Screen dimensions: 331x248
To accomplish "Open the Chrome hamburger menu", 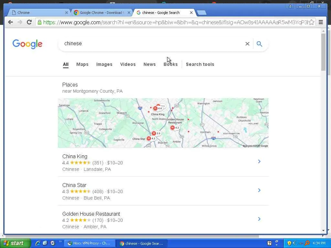I will coord(321,22).
